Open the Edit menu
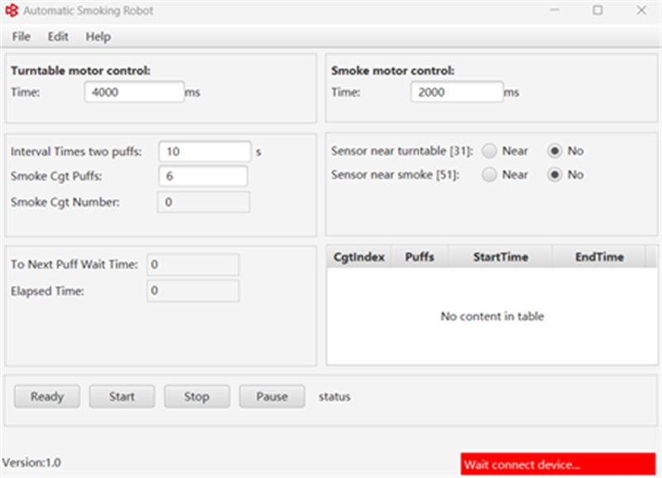This screenshot has width=662, height=478. click(58, 36)
